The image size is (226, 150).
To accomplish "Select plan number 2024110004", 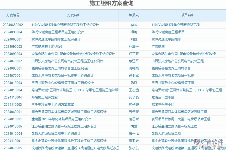I will (x=14, y=97).
